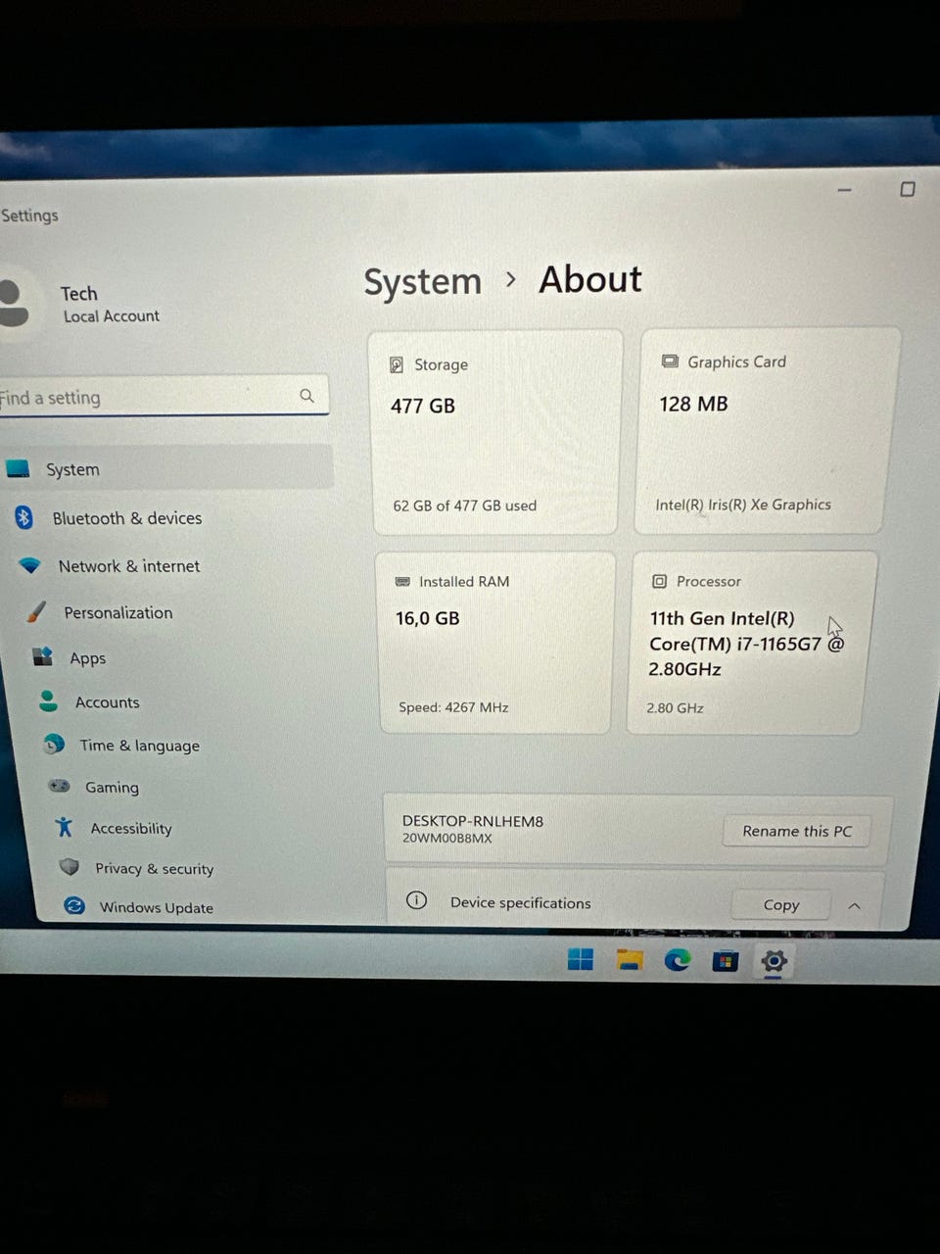Click the Intel(R) Iris(R) Xe Graphics text
This screenshot has width=940, height=1254.
coord(743,505)
